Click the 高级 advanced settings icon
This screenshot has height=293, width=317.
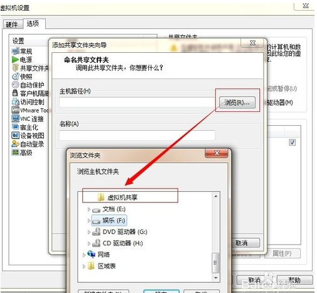(x=16, y=152)
